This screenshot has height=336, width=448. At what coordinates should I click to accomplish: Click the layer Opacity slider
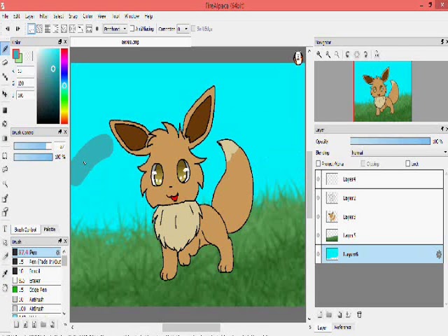390,141
